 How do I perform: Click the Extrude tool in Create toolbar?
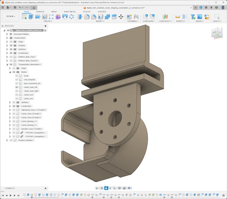[x=31, y=16]
